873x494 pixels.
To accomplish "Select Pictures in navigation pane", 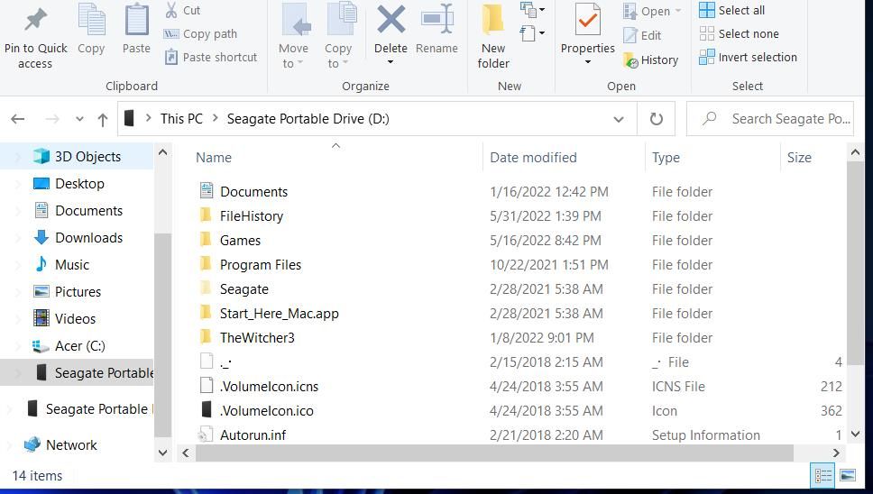I will [78, 291].
